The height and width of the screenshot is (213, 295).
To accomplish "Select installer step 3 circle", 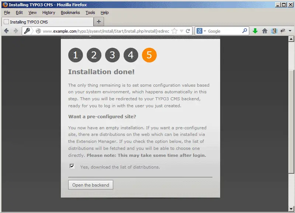I will [x=112, y=55].
